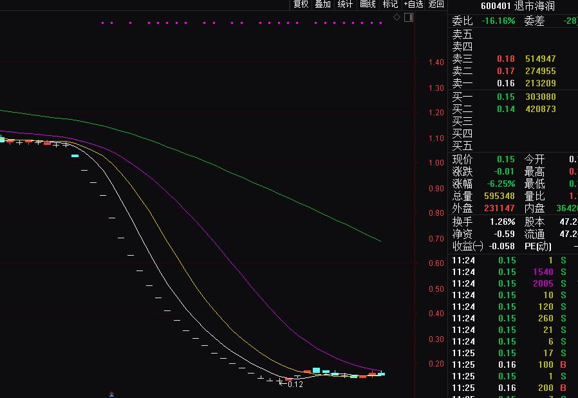This screenshot has width=578, height=398.
Task: Open the 叠加 overlay option
Action: tap(322, 5)
